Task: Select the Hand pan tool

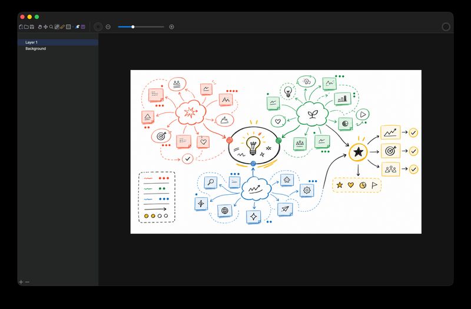Action: (40, 26)
